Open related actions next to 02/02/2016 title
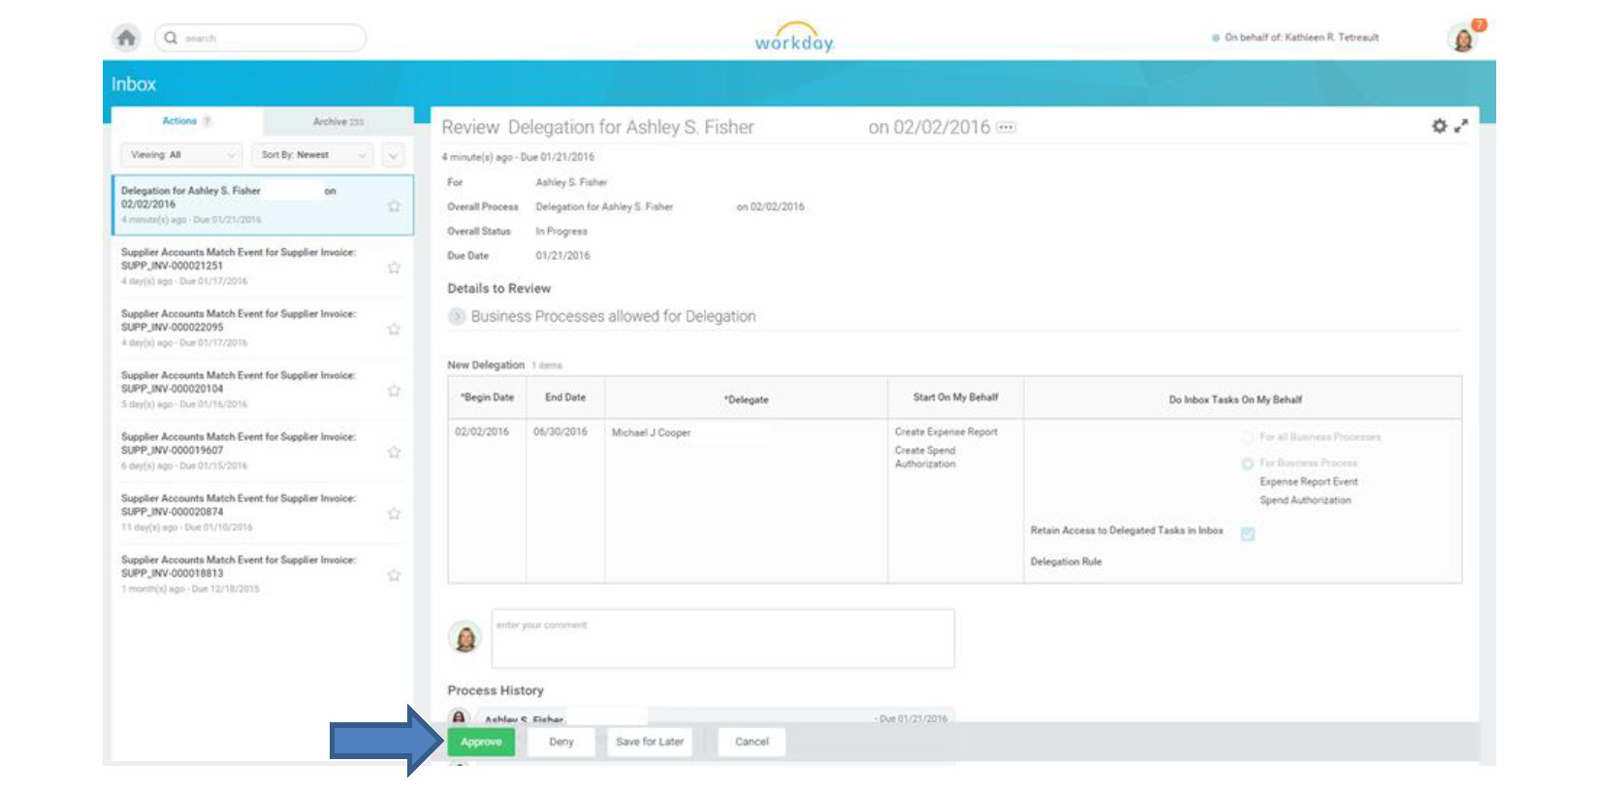 1007,127
